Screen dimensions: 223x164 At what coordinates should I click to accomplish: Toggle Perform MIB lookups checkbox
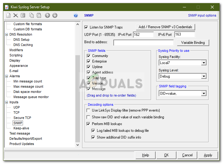click(88, 124)
